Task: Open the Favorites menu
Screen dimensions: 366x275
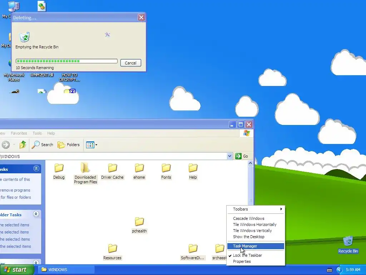Action: point(19,133)
